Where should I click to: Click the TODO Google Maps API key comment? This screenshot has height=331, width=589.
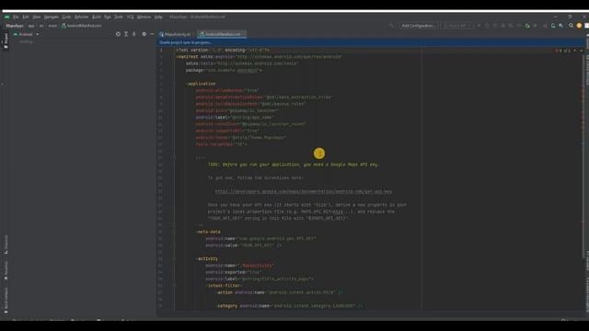pyautogui.click(x=293, y=165)
